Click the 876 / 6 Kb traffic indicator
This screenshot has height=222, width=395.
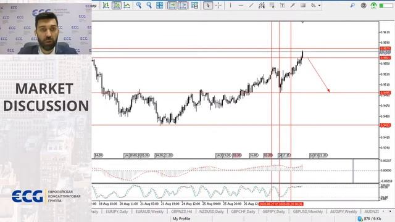(370, 219)
